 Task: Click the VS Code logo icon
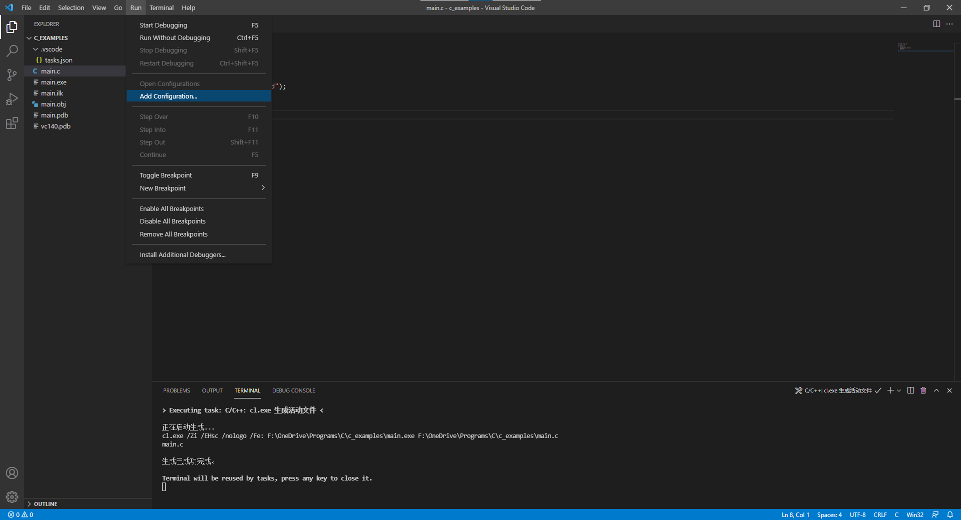(x=9, y=7)
